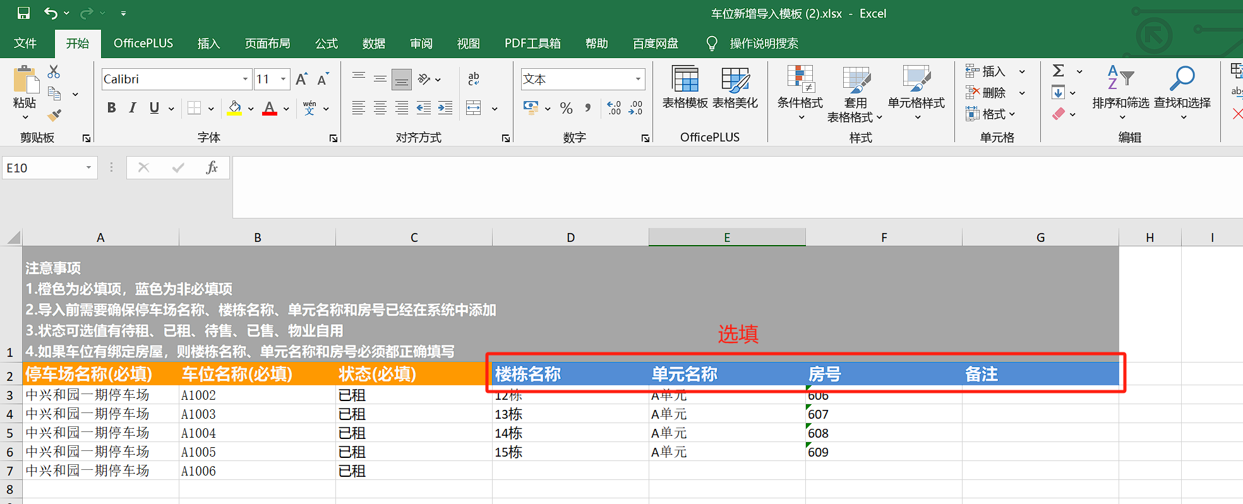This screenshot has height=504, width=1243.
Task: Open 单元格样式 cell styles
Action: point(916,93)
